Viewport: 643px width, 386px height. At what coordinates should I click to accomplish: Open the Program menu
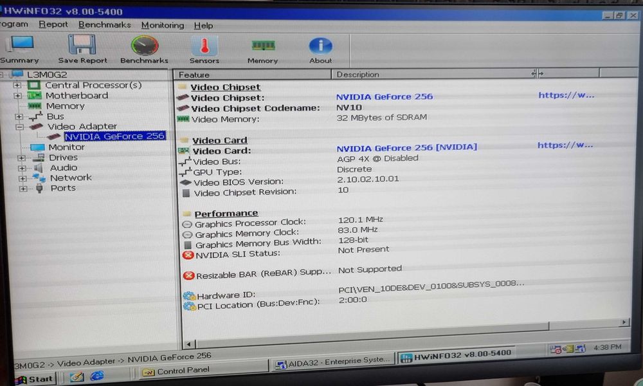tap(14, 24)
